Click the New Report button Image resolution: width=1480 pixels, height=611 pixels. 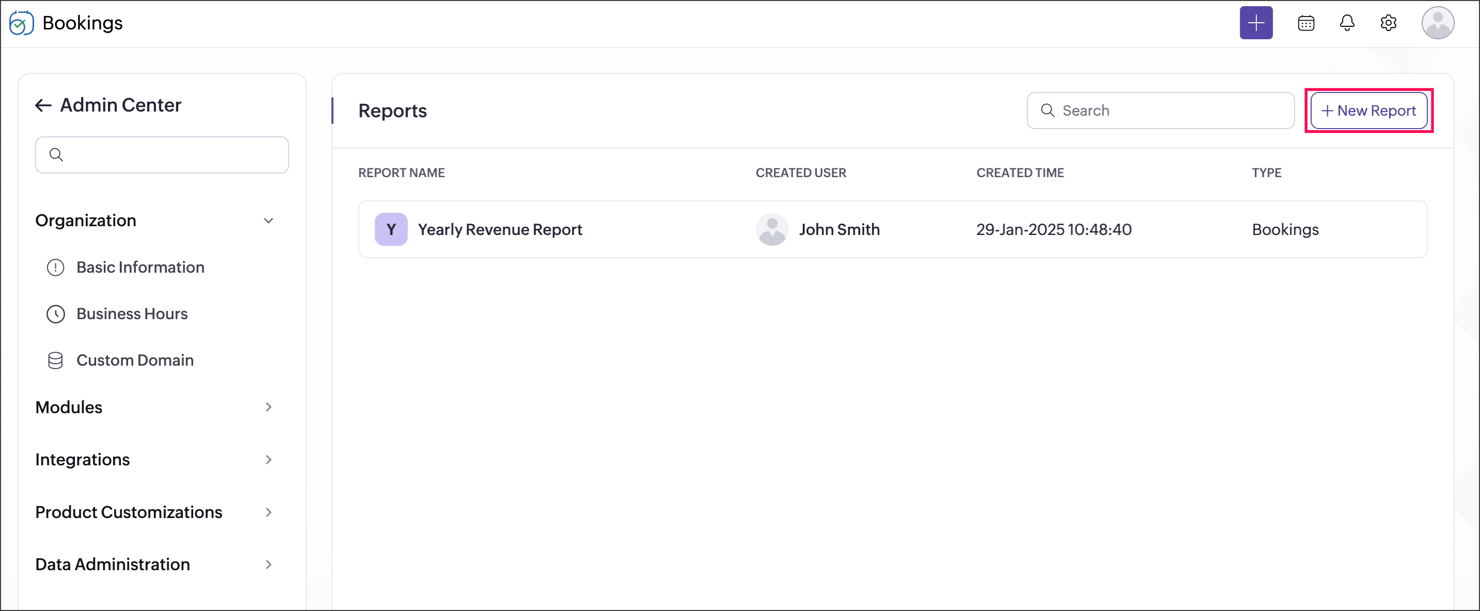[1368, 110]
